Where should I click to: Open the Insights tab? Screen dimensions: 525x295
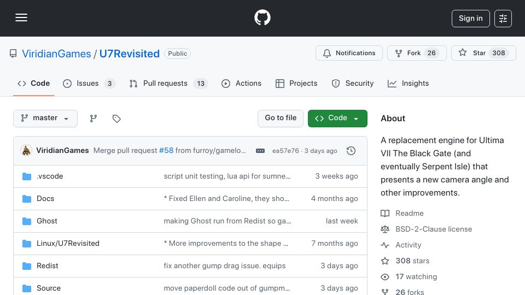(408, 83)
